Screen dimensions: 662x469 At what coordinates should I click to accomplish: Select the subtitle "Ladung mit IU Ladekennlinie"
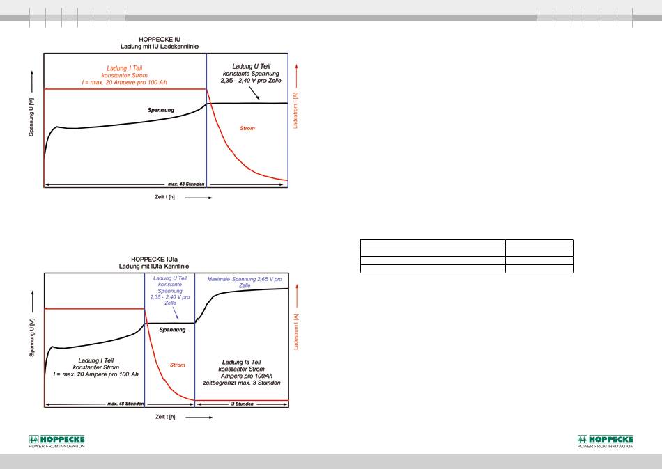click(160, 47)
